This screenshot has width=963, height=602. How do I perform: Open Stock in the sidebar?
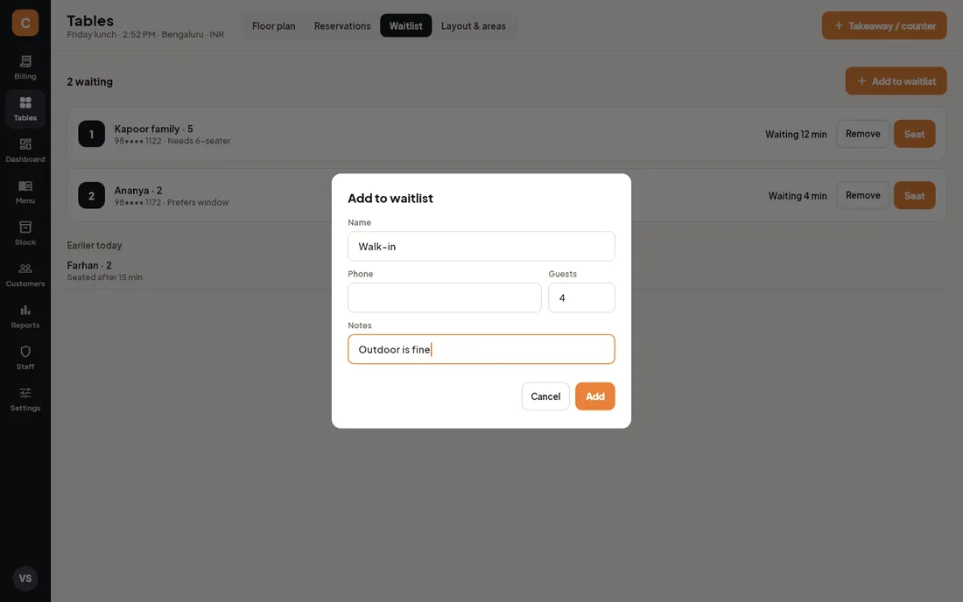pos(25,234)
